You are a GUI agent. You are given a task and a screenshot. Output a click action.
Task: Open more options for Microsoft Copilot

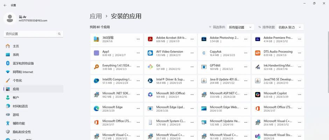299,94
